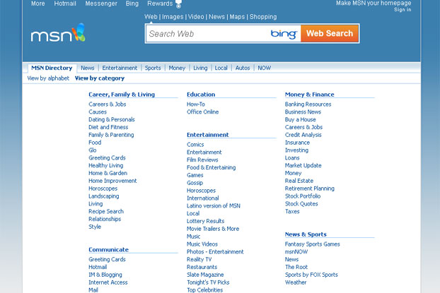Image resolution: width=440 pixels, height=293 pixels.
Task: Click the Bing logo in search box
Action: click(x=284, y=34)
